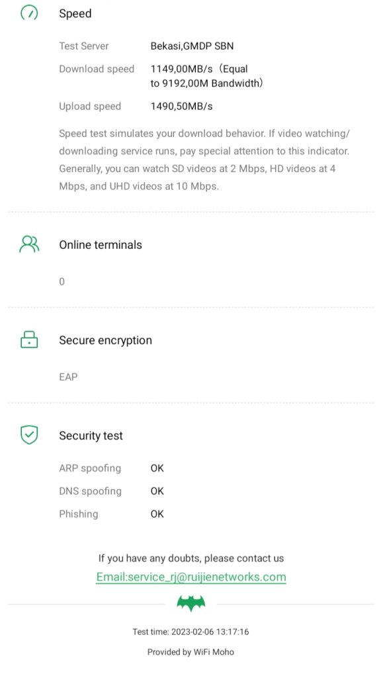Click the Bekasi,GMDP SBN test server value

[192, 46]
